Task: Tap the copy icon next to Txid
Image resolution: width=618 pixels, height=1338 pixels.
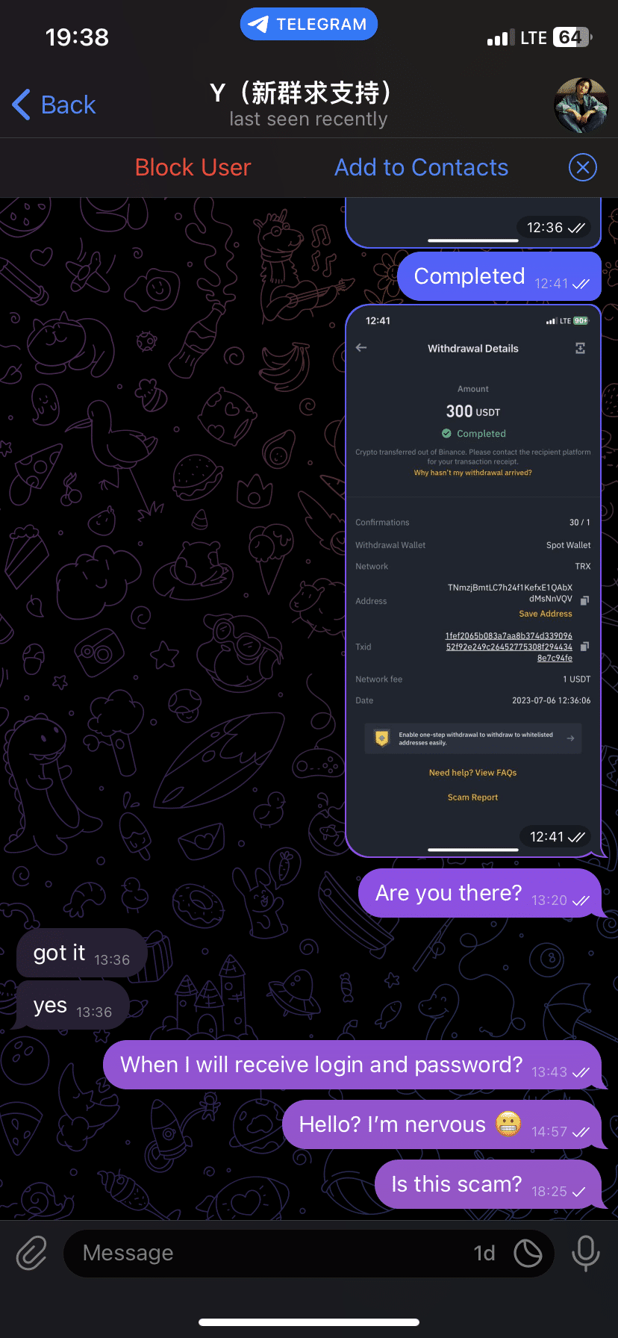Action: [x=585, y=647]
